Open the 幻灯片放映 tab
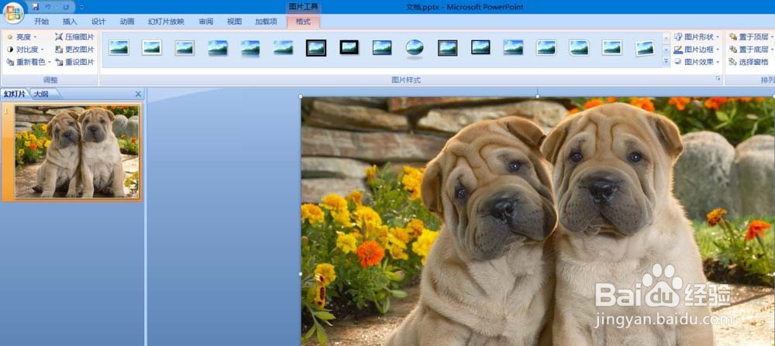 coord(166,21)
